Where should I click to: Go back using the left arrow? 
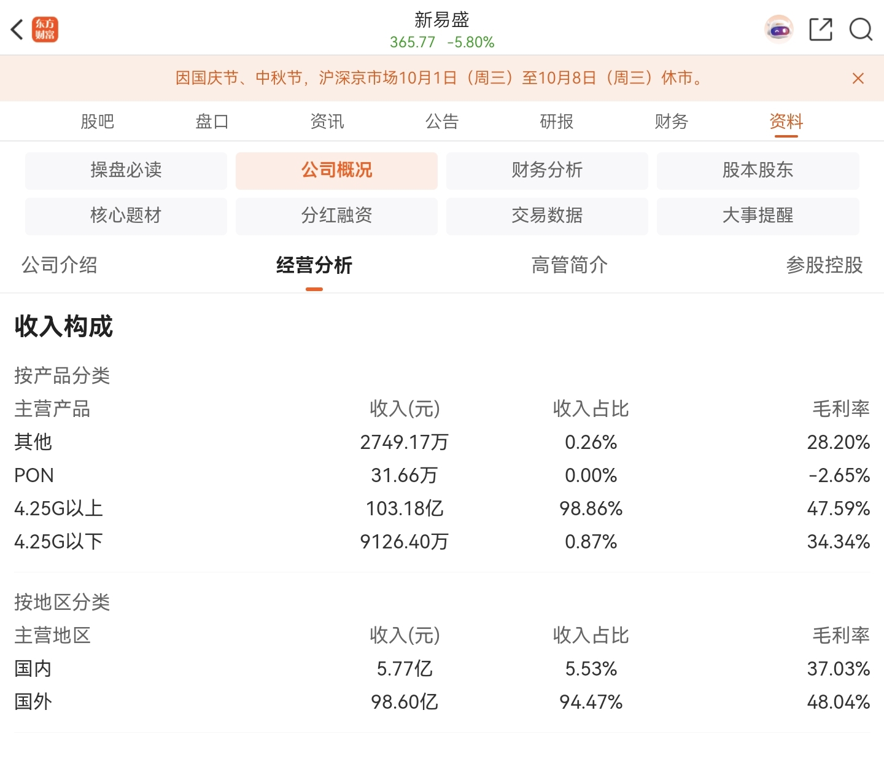click(17, 29)
